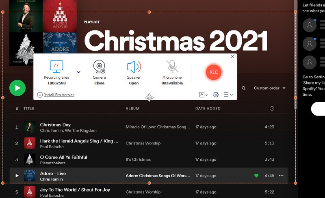This screenshot has height=198, width=325.
Task: Open the Install Pro Version link
Action: pyautogui.click(x=59, y=95)
